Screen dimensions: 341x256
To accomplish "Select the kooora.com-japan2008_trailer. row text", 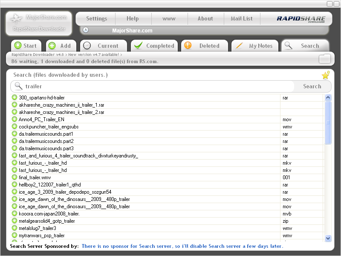I will click(x=49, y=214).
